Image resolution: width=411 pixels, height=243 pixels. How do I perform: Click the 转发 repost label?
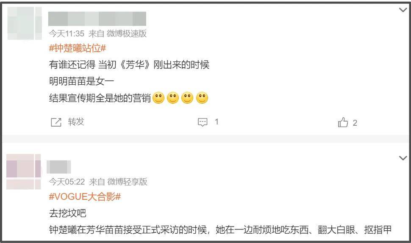(x=76, y=122)
